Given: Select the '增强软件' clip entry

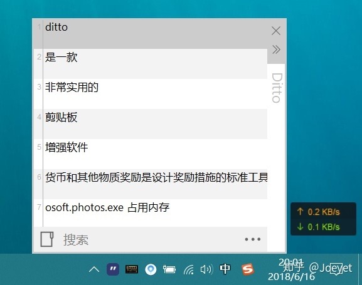Looking at the screenshot, I should click(x=151, y=154).
